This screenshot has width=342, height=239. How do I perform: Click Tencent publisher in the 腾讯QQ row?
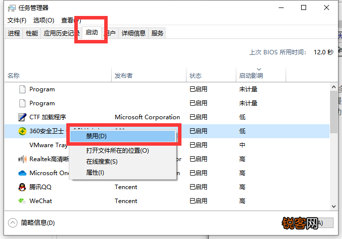pyautogui.click(x=126, y=187)
